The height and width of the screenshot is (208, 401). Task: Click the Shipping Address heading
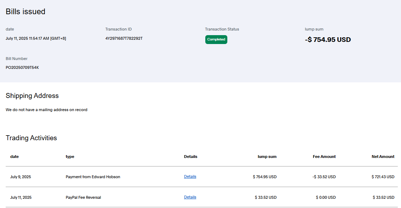32,96
